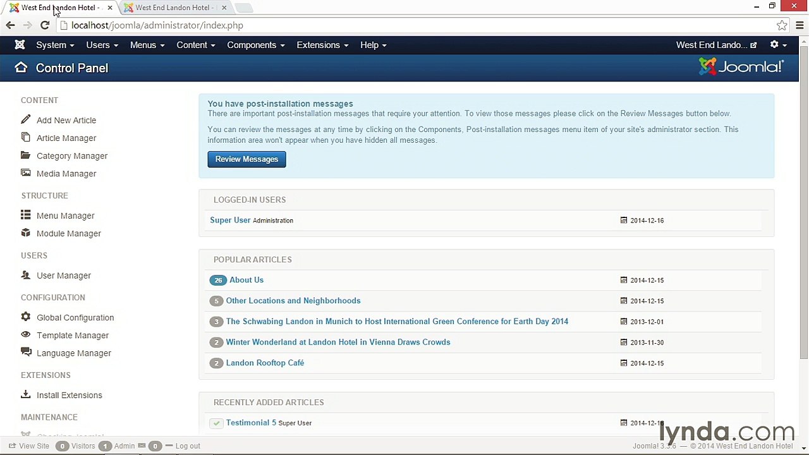
Task: Open Other Locations and Neighborhoods article
Action: click(293, 300)
